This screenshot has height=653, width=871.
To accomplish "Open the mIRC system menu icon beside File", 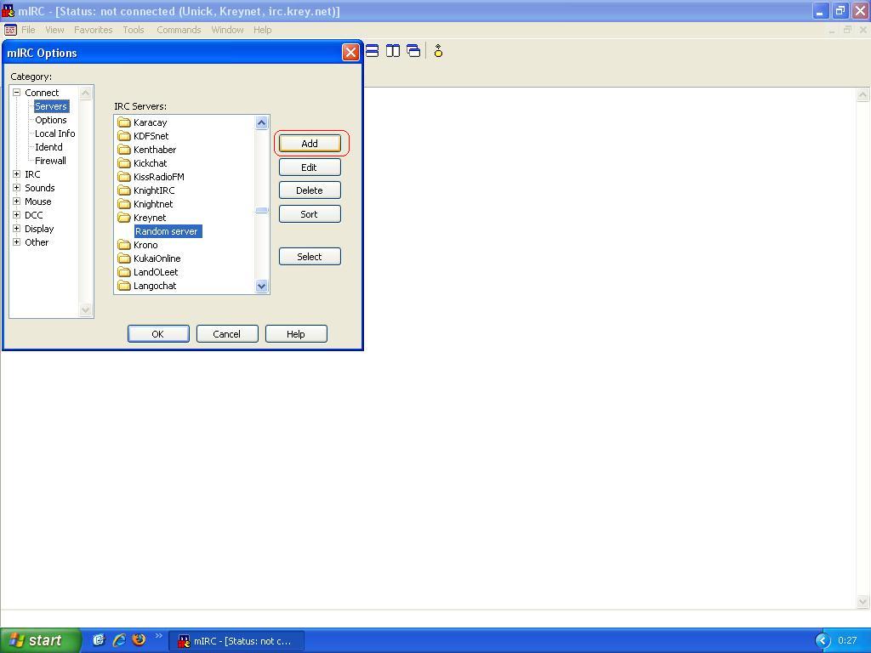I will [x=10, y=30].
